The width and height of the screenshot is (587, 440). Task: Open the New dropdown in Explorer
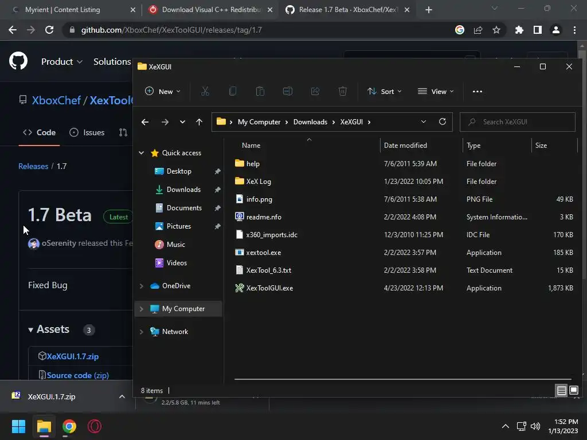point(162,91)
